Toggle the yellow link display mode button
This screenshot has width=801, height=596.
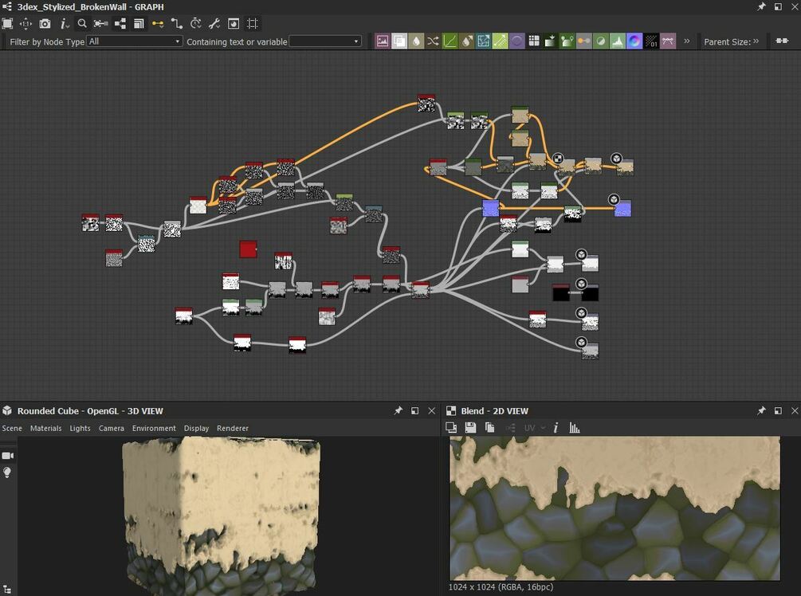coord(158,24)
